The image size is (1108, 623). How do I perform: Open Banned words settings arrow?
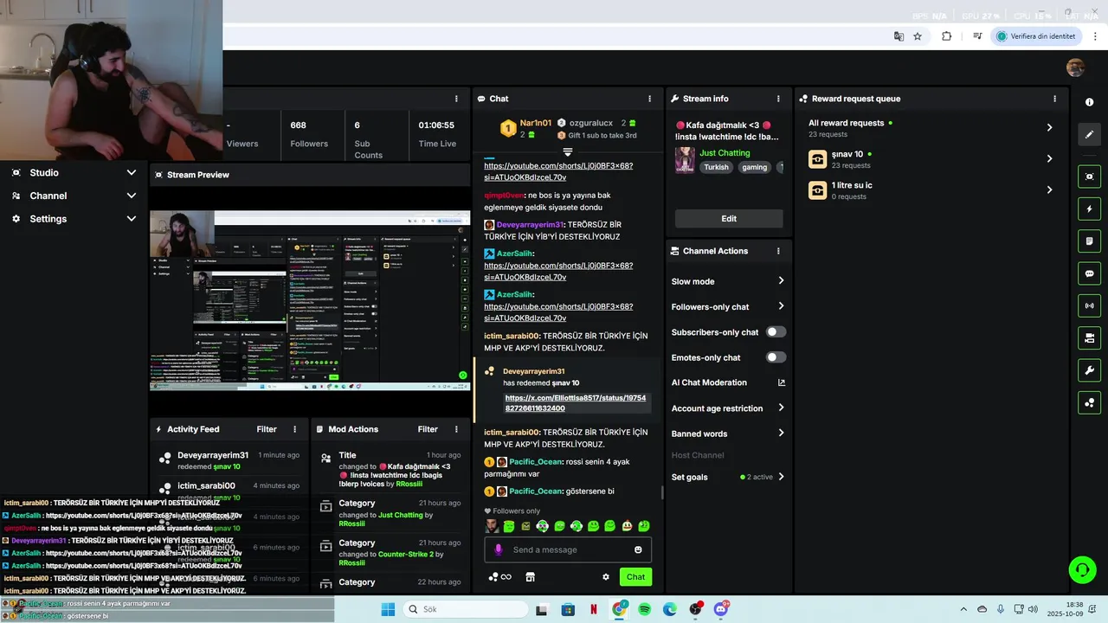tap(781, 434)
